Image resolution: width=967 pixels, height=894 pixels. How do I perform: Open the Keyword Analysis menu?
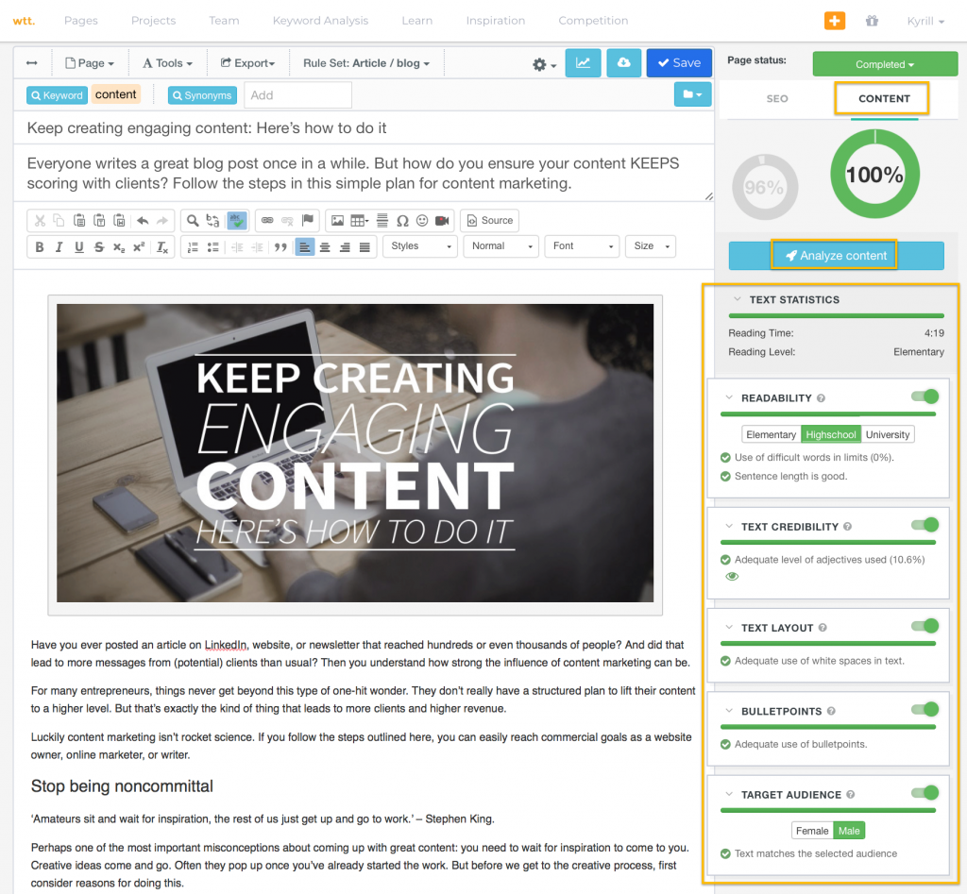coord(320,21)
